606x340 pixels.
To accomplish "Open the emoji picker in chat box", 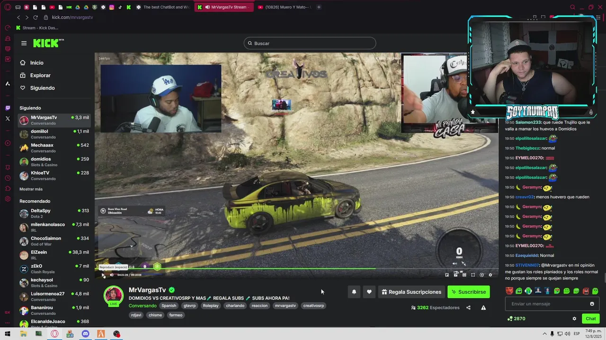I will pyautogui.click(x=592, y=304).
